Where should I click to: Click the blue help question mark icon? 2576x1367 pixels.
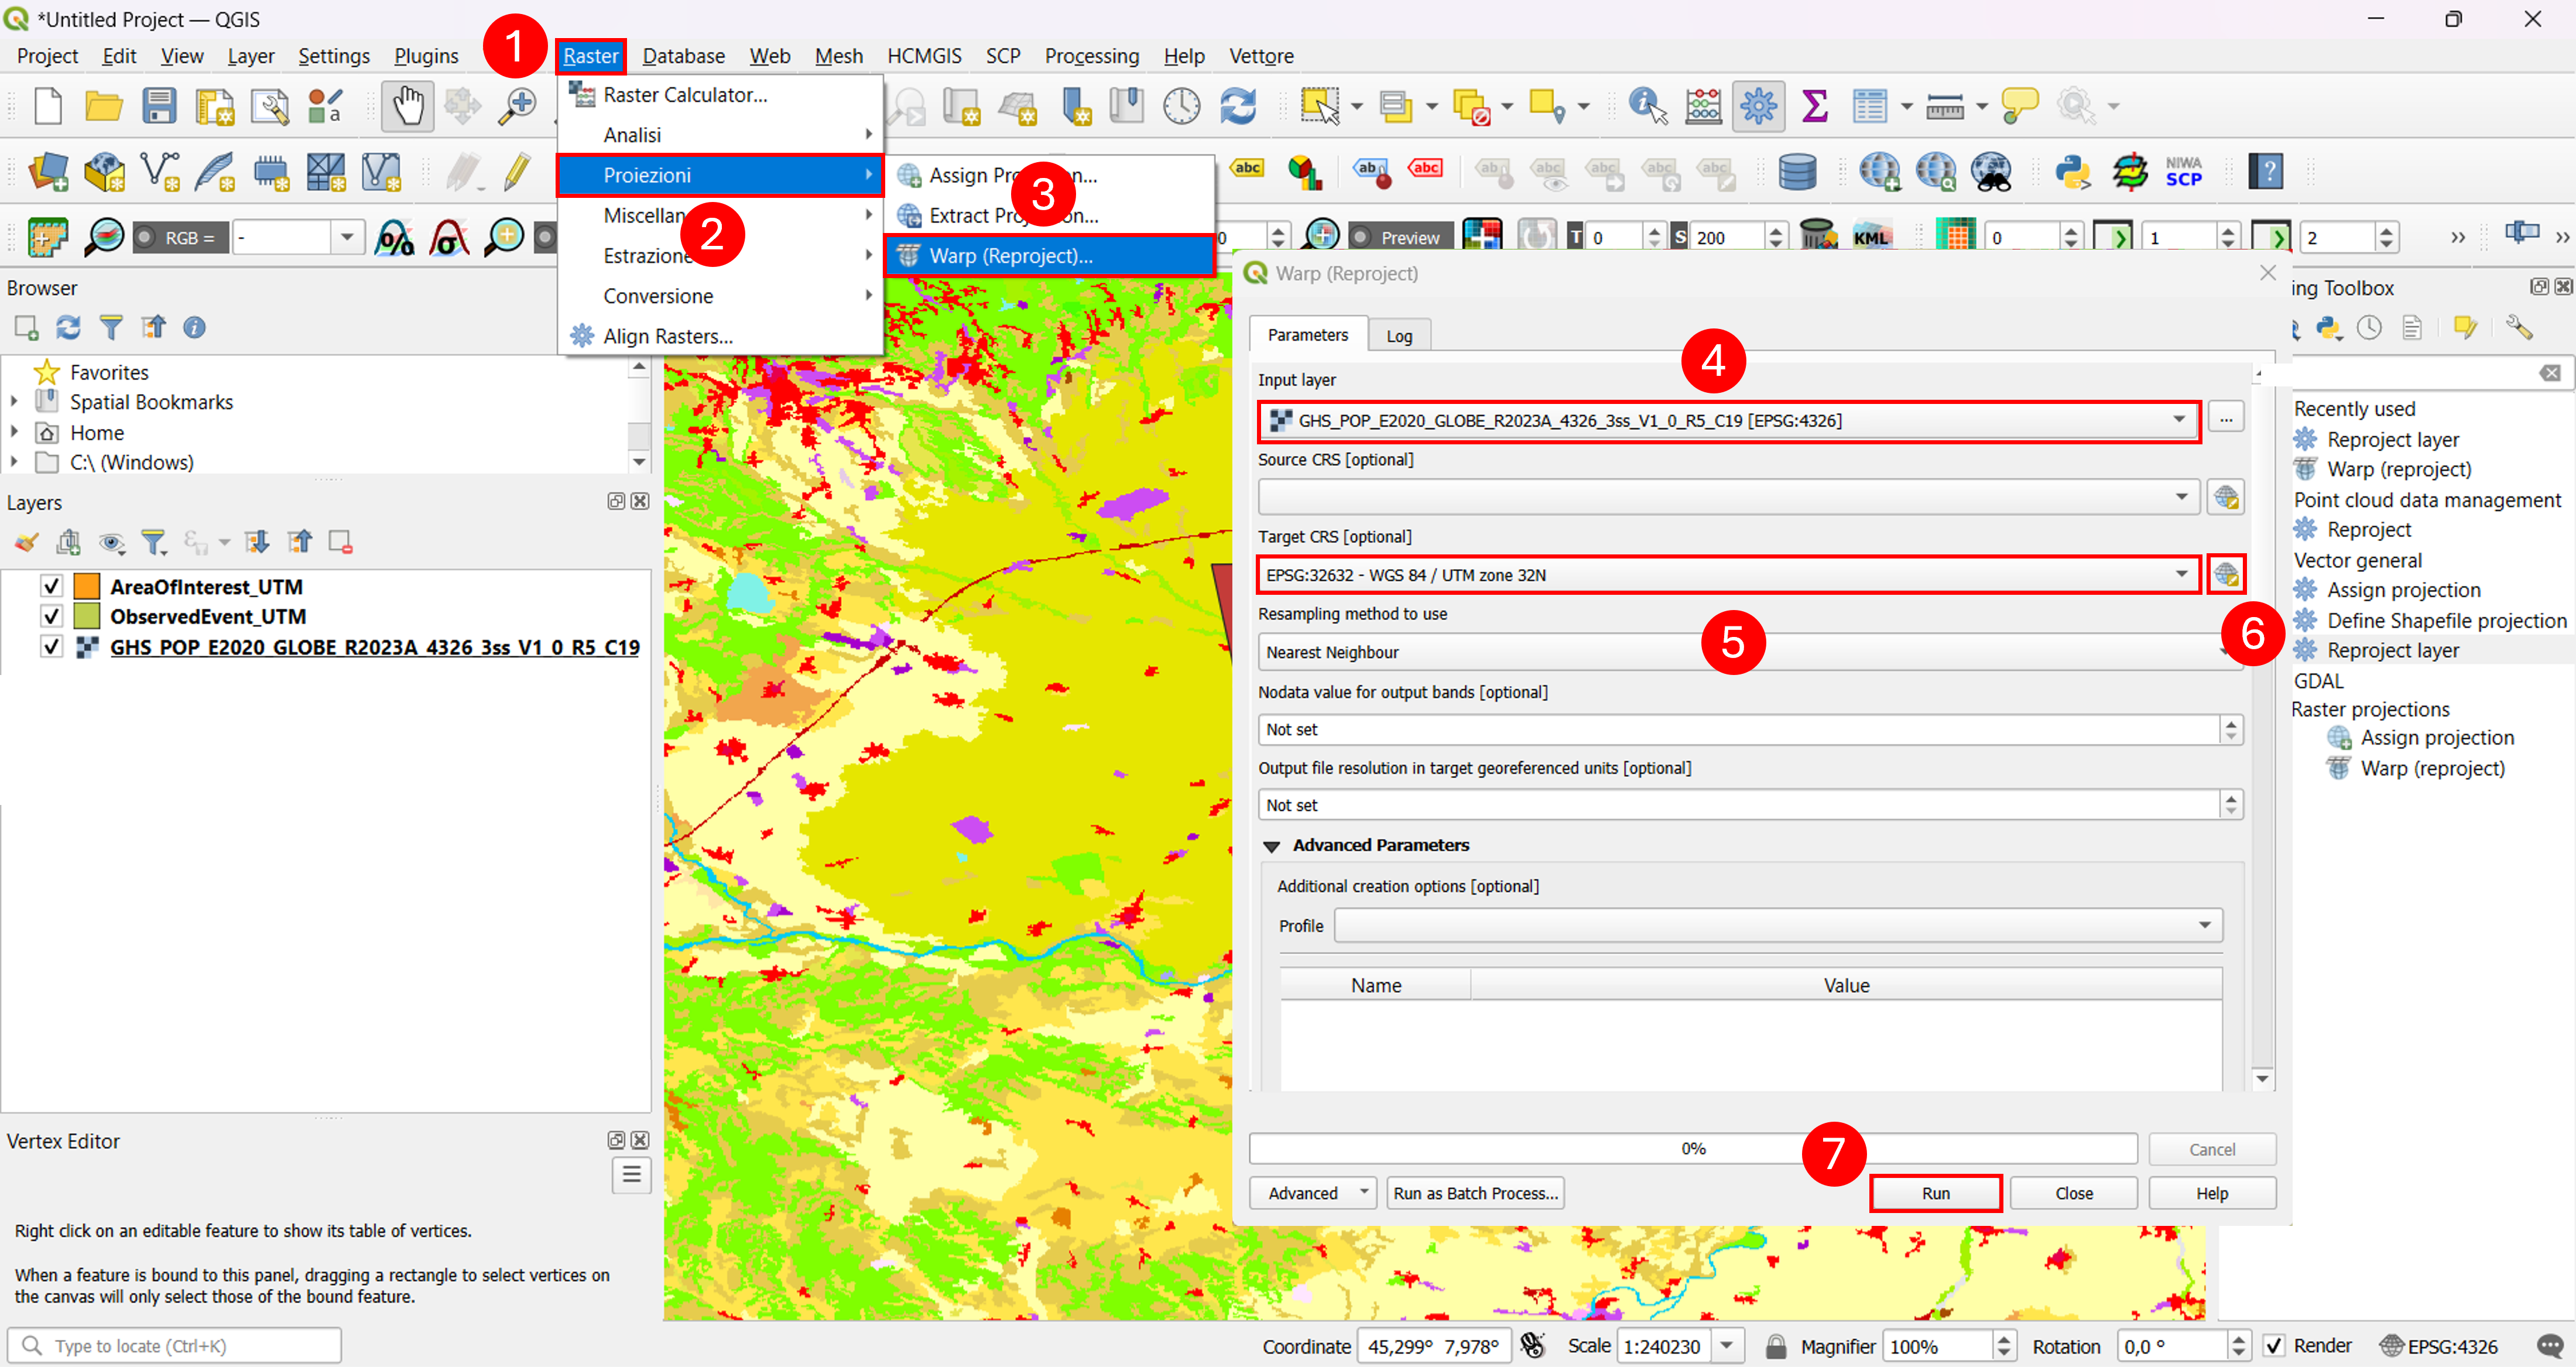pos(2265,172)
